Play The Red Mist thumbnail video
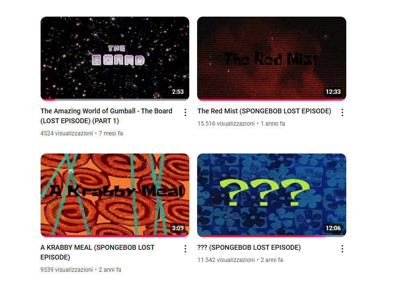This screenshot has height=284, width=403. [271, 59]
